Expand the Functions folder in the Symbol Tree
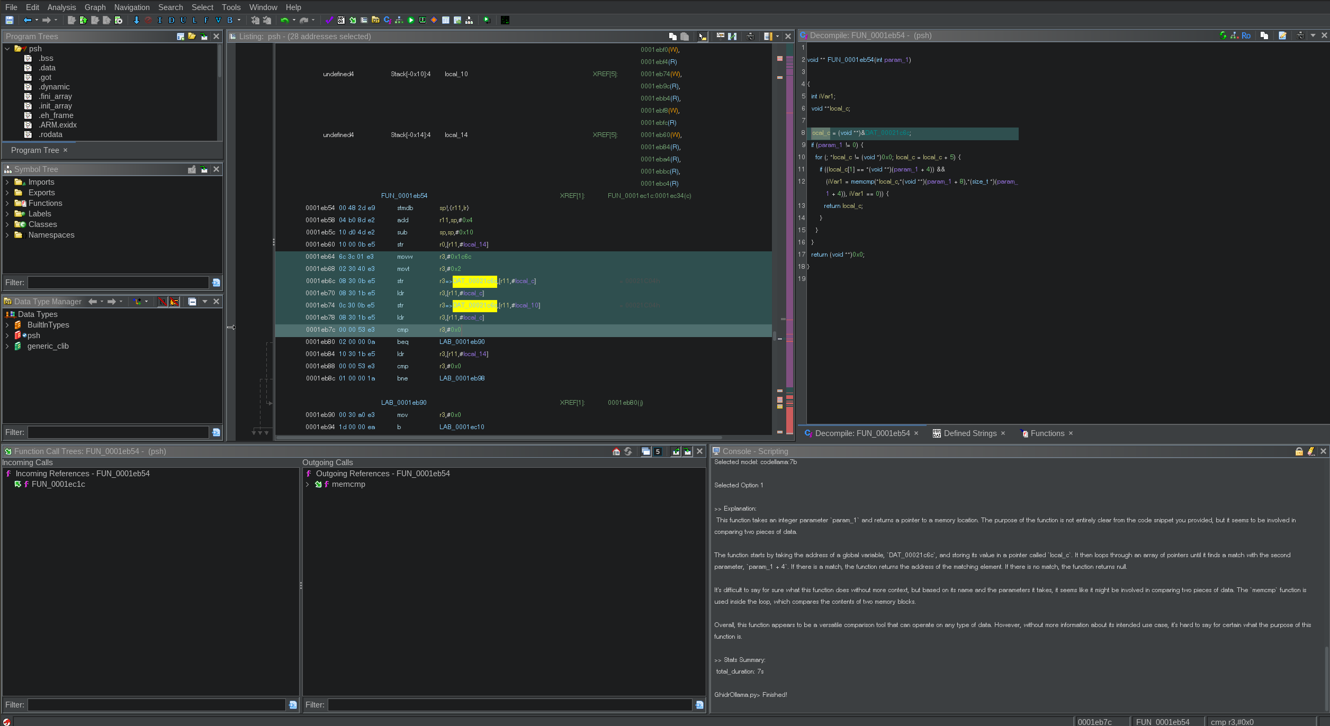 [x=7, y=203]
